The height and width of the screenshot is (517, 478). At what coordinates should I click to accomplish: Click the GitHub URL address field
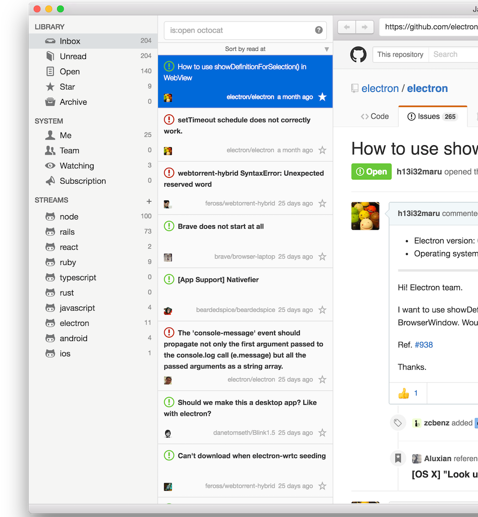point(429,27)
